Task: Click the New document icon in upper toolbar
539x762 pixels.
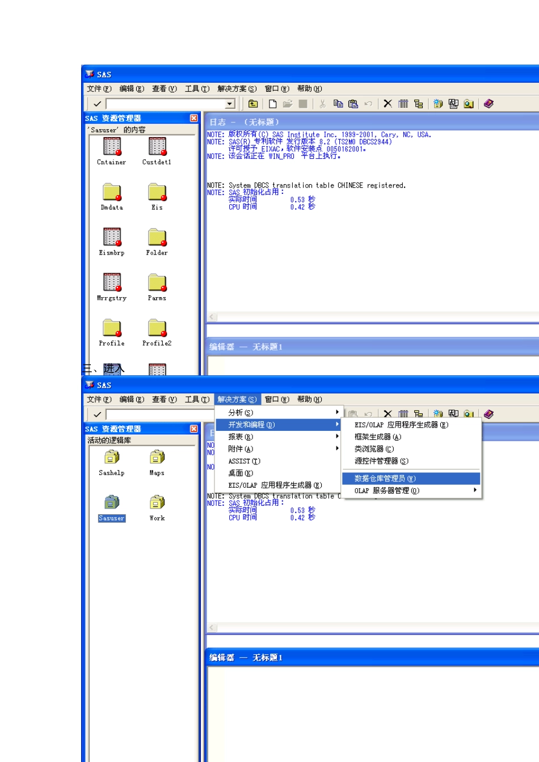Action: point(272,104)
